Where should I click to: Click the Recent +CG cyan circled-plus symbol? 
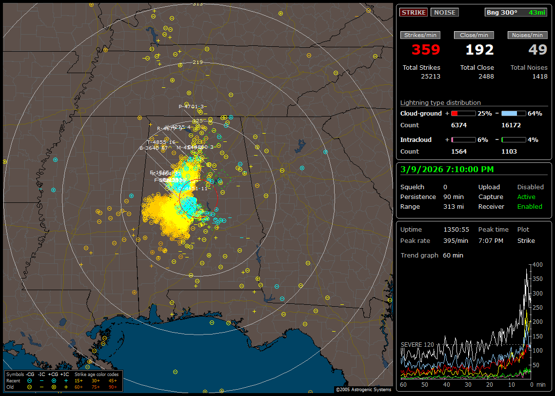point(54,380)
